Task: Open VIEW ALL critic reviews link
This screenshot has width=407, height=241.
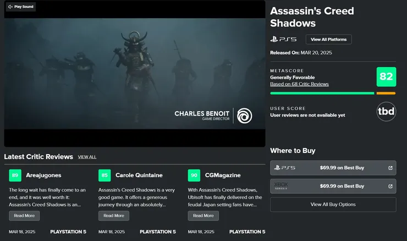Action: click(87, 157)
